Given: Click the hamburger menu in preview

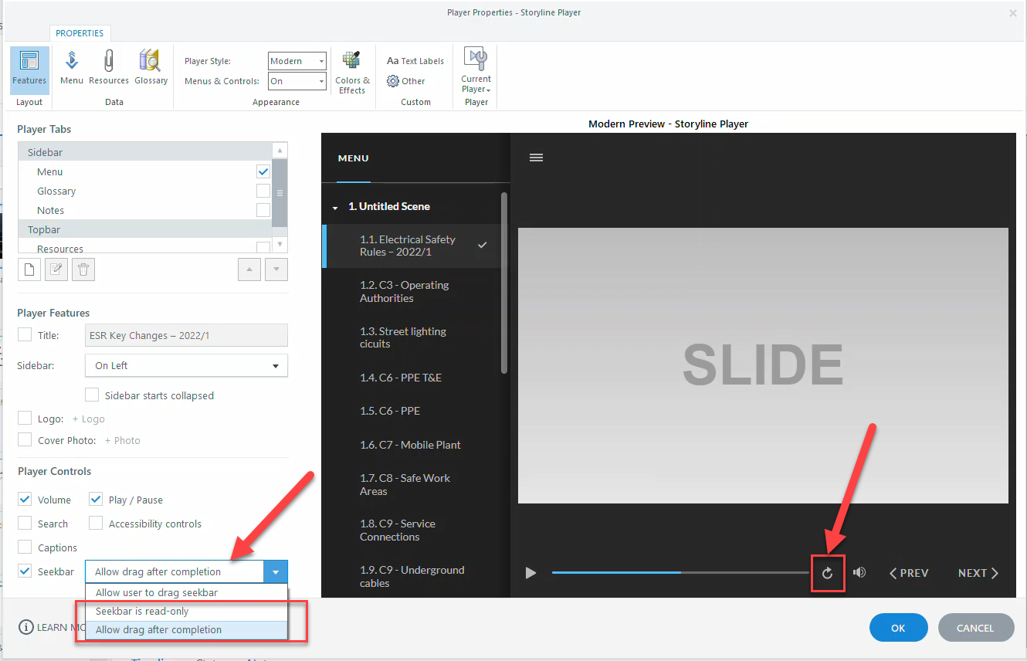Looking at the screenshot, I should pyautogui.click(x=536, y=158).
